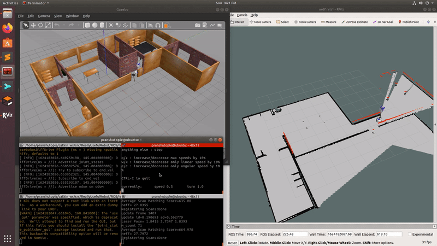The height and width of the screenshot is (246, 437).
Task: Insert a box shape in Gazebo
Action: [x=87, y=25]
